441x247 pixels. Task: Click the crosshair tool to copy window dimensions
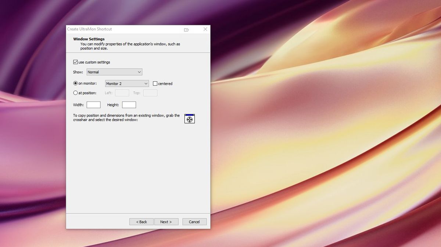189,118
